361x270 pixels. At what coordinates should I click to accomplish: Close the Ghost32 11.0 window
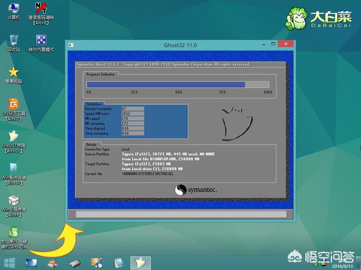(x=286, y=44)
